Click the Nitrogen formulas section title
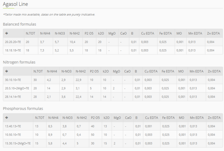224x151 pixels. point(19,62)
